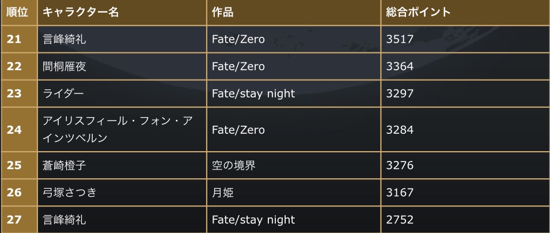
Task: Click the character name 蒼崎橙子
Action: pyautogui.click(x=65, y=166)
